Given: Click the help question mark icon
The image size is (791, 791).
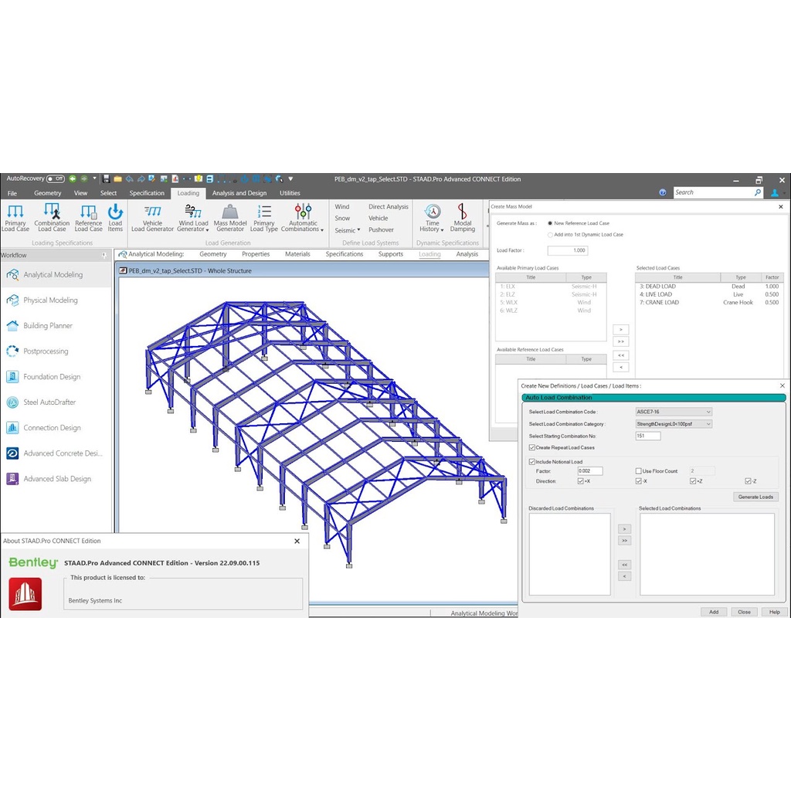Looking at the screenshot, I should [x=663, y=192].
